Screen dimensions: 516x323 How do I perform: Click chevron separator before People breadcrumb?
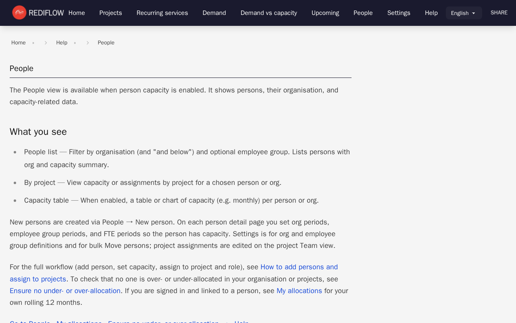87,43
